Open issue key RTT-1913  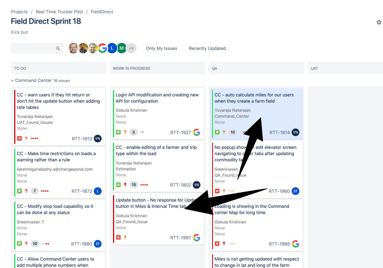point(82,139)
